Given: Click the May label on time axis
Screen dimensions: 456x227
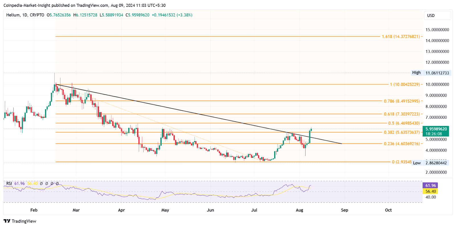Looking at the screenshot, I should point(165,210).
